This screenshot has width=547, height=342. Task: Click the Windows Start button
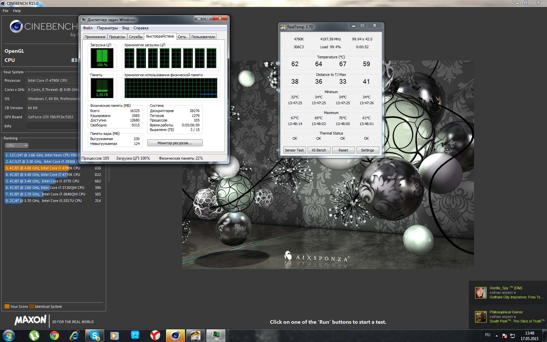pos(9,335)
